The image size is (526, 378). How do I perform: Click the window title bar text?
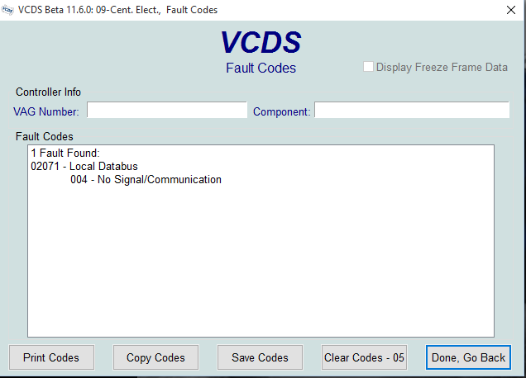point(117,10)
